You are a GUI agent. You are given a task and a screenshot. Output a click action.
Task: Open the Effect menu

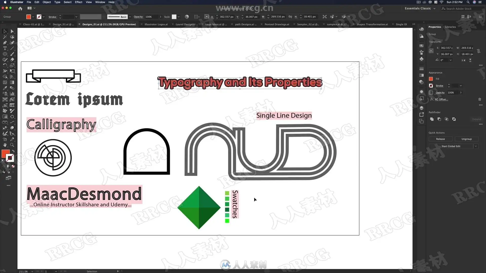78,2
